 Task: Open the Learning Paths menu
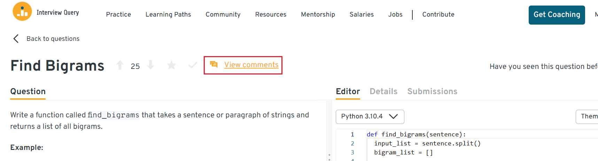(x=168, y=15)
